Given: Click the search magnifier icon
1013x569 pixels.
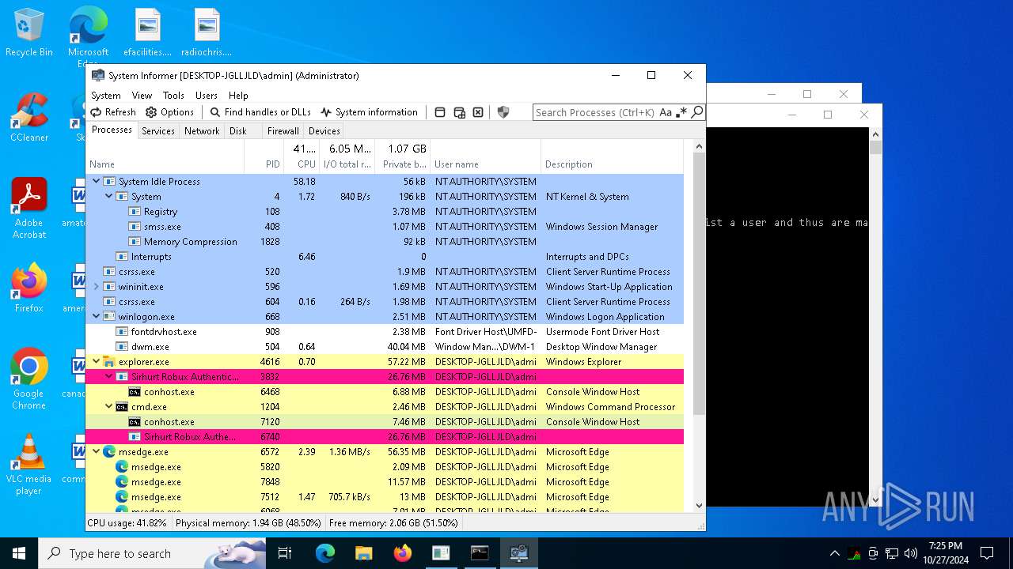Looking at the screenshot, I should [697, 112].
